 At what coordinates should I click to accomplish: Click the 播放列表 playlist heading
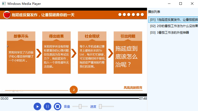point(154,12)
